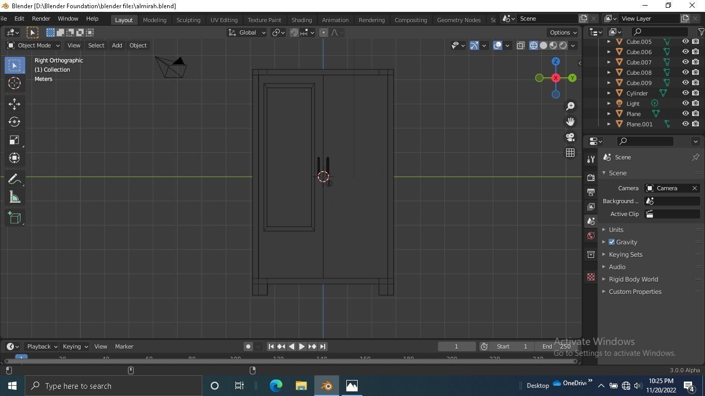Viewport: 705px width, 396px height.
Task: Activate the Transform tool
Action: click(14, 158)
